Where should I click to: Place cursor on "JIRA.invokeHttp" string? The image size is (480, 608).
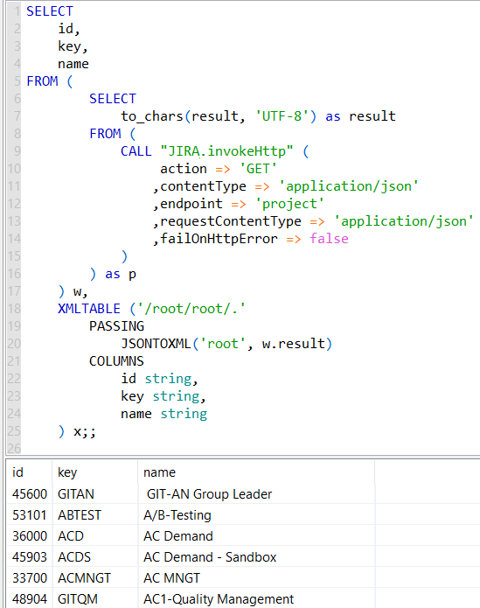click(x=227, y=151)
